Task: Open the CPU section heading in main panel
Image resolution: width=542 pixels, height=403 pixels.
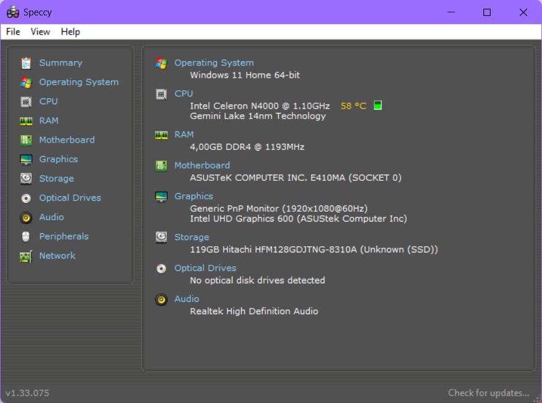Action: (184, 93)
